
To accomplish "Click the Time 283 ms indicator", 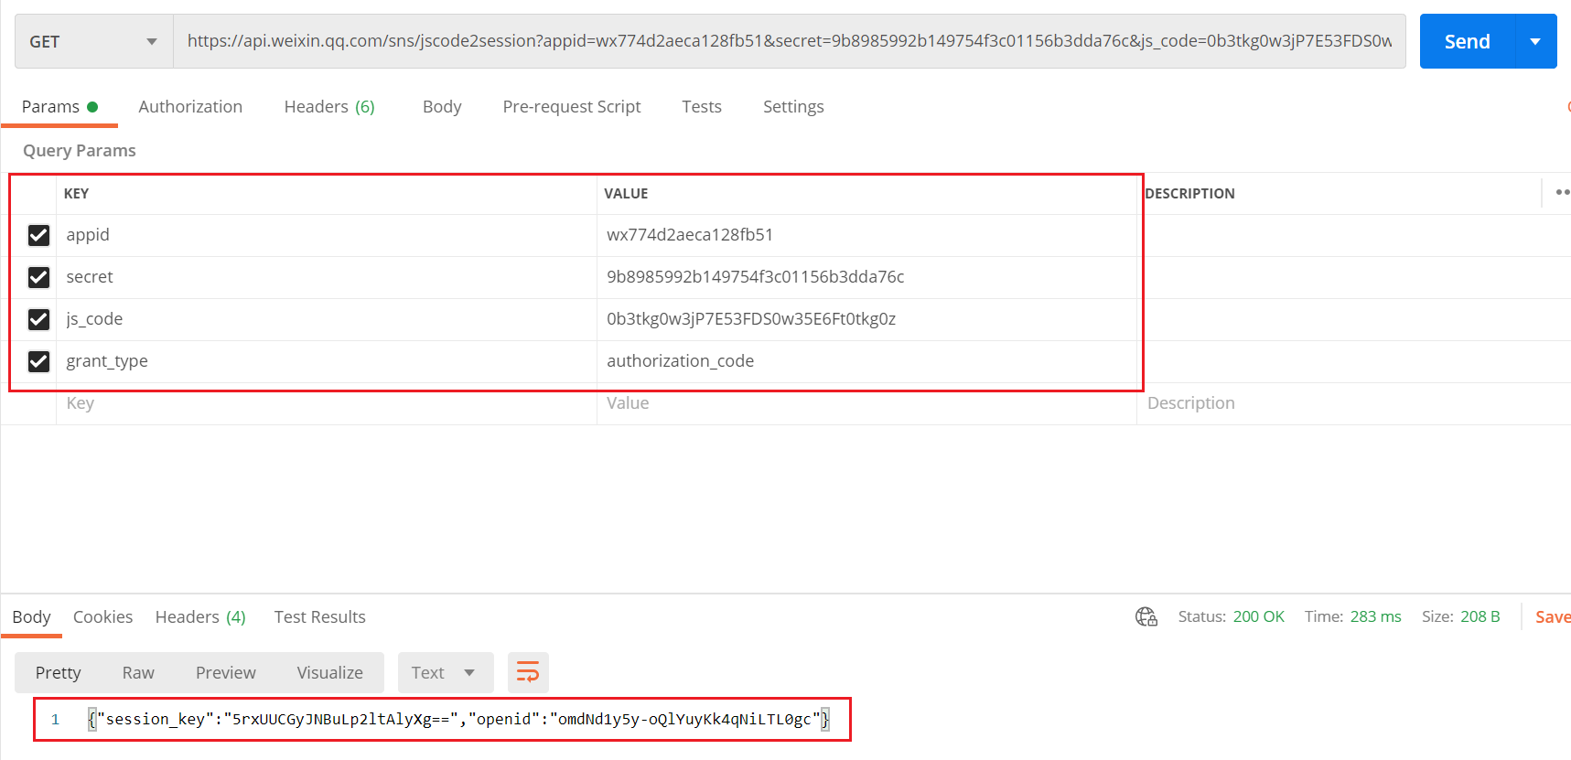I will click(1353, 617).
